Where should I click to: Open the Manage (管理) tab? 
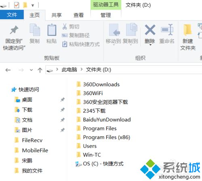click(x=106, y=15)
